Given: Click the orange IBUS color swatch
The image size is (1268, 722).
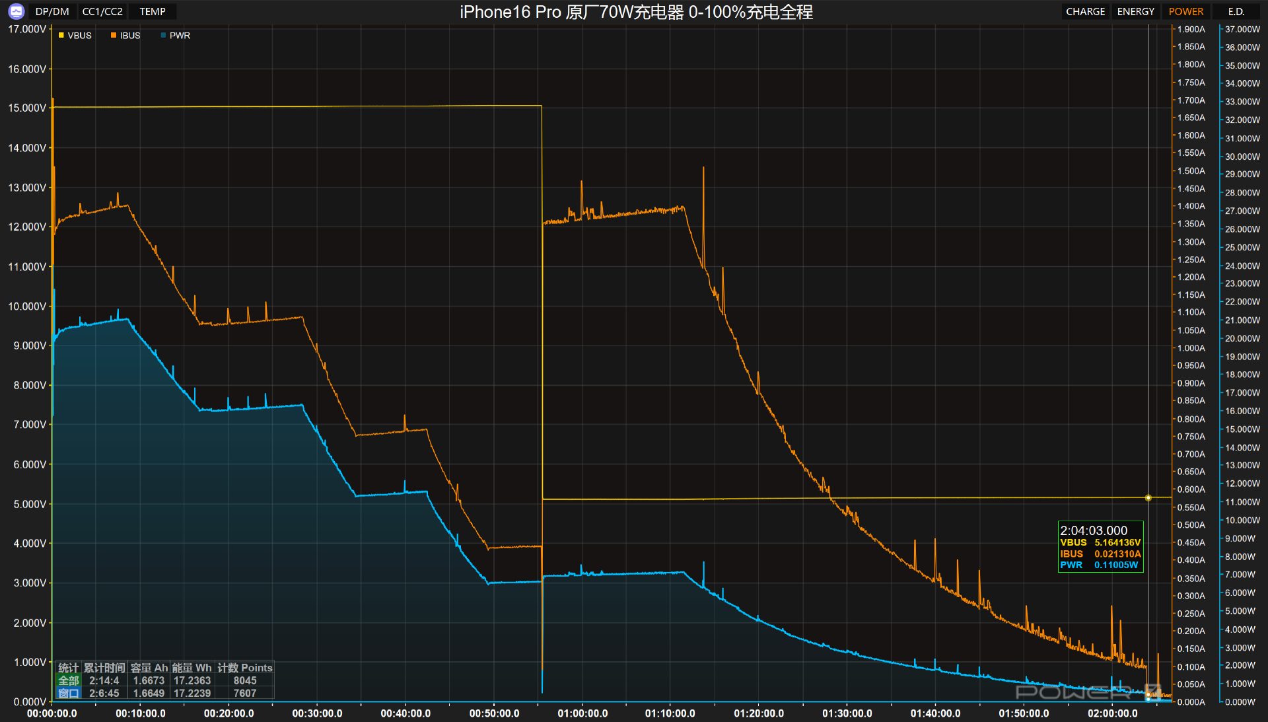Looking at the screenshot, I should click(114, 36).
